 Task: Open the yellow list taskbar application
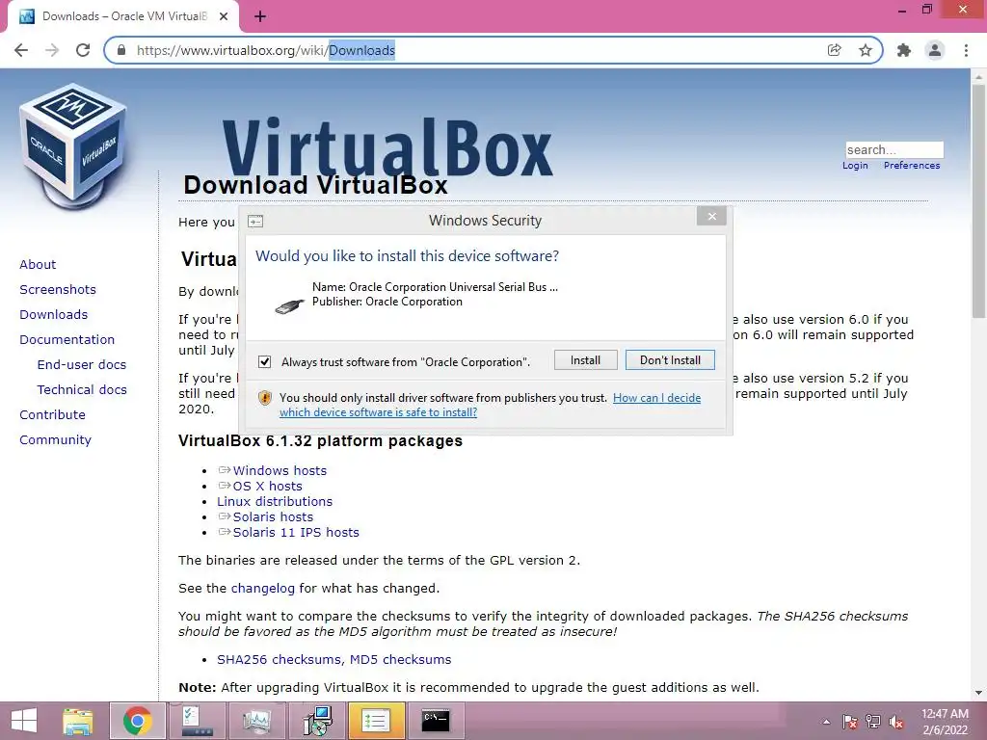[376, 721]
